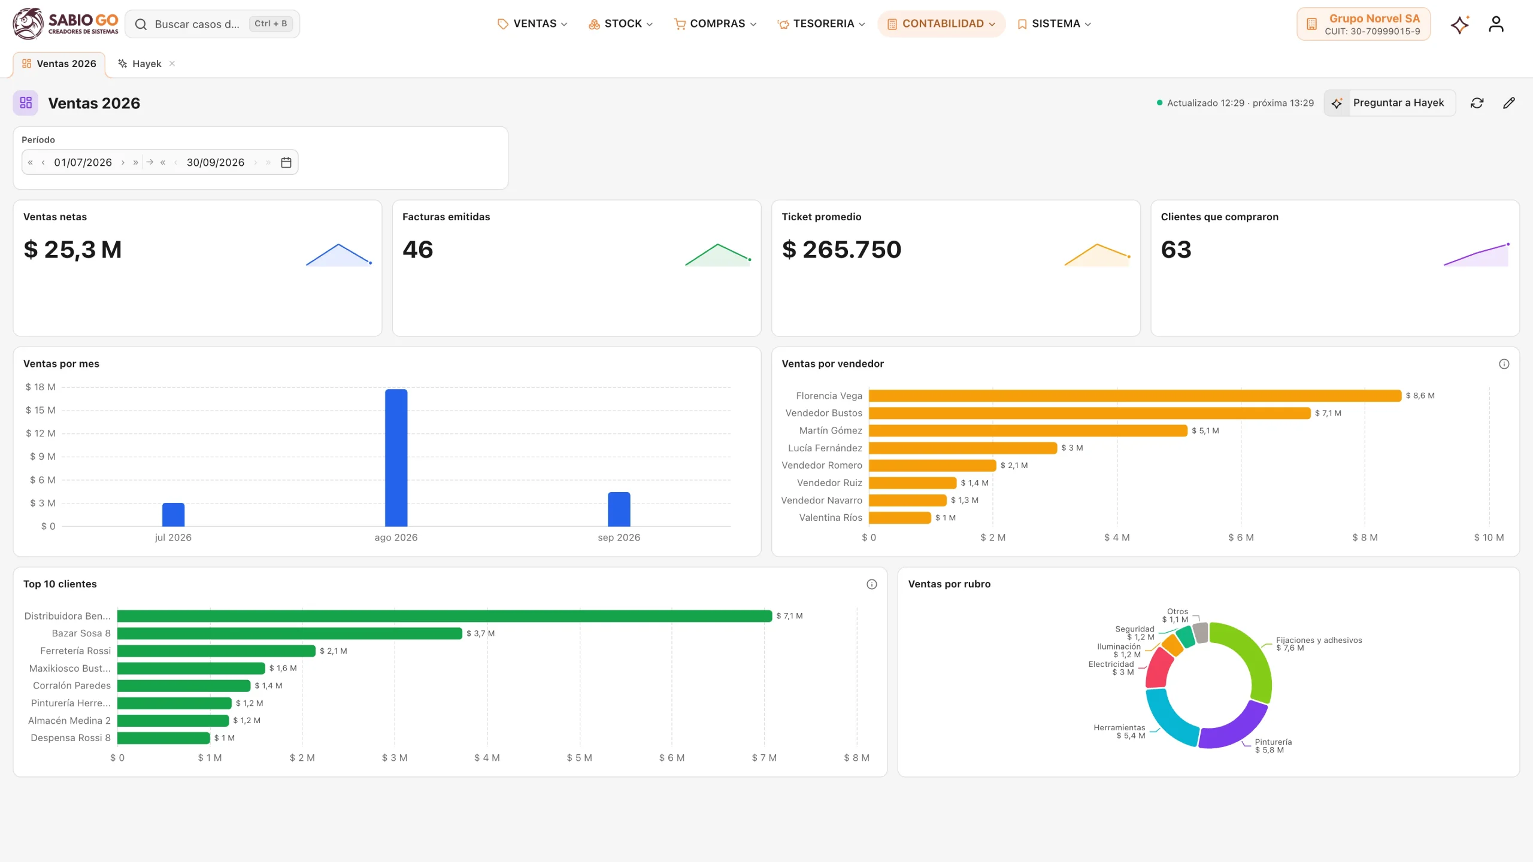This screenshot has height=862, width=1533.
Task: Click the Clientes que compraron sparkline
Action: click(x=1476, y=254)
